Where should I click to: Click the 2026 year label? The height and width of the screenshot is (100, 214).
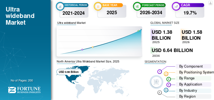(x=186, y=42)
